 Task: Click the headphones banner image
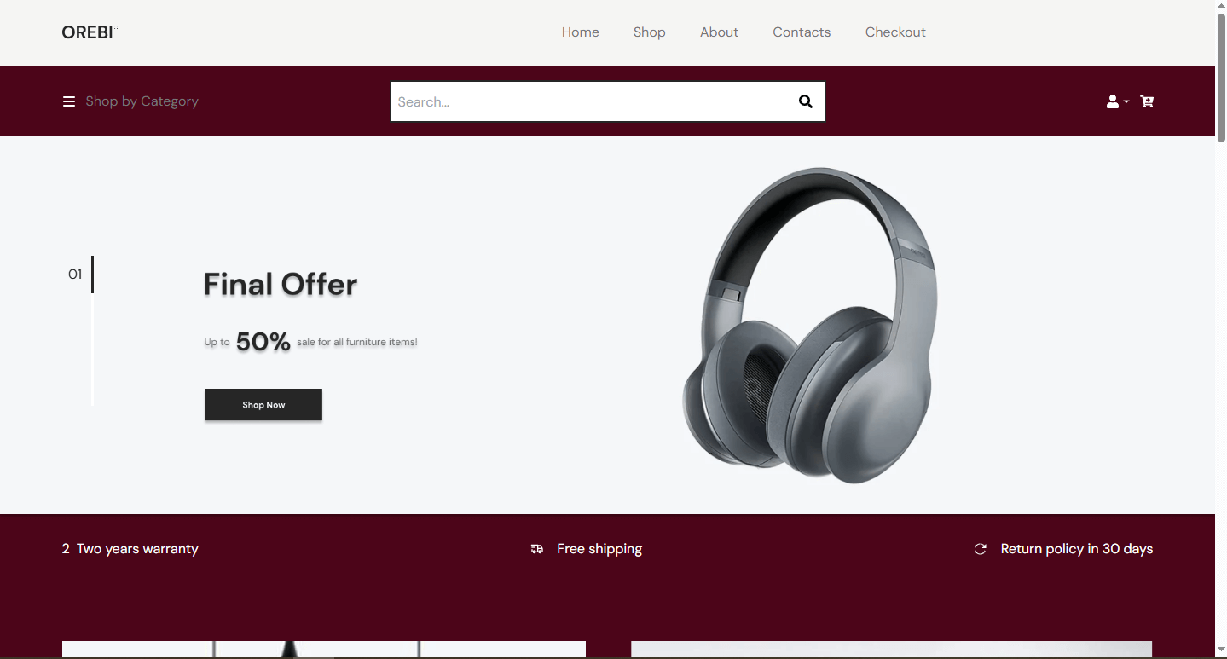coord(810,325)
